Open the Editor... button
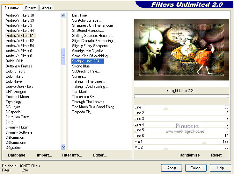This screenshot has width=234, height=174. [x=100, y=155]
